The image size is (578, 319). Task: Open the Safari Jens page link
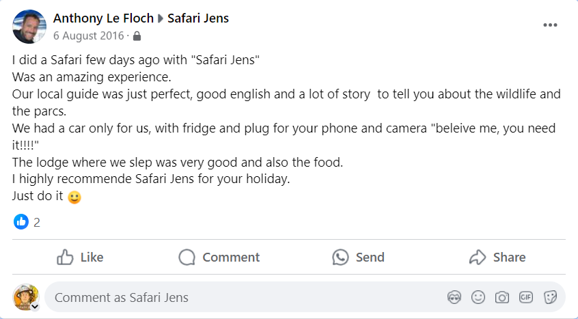click(198, 18)
